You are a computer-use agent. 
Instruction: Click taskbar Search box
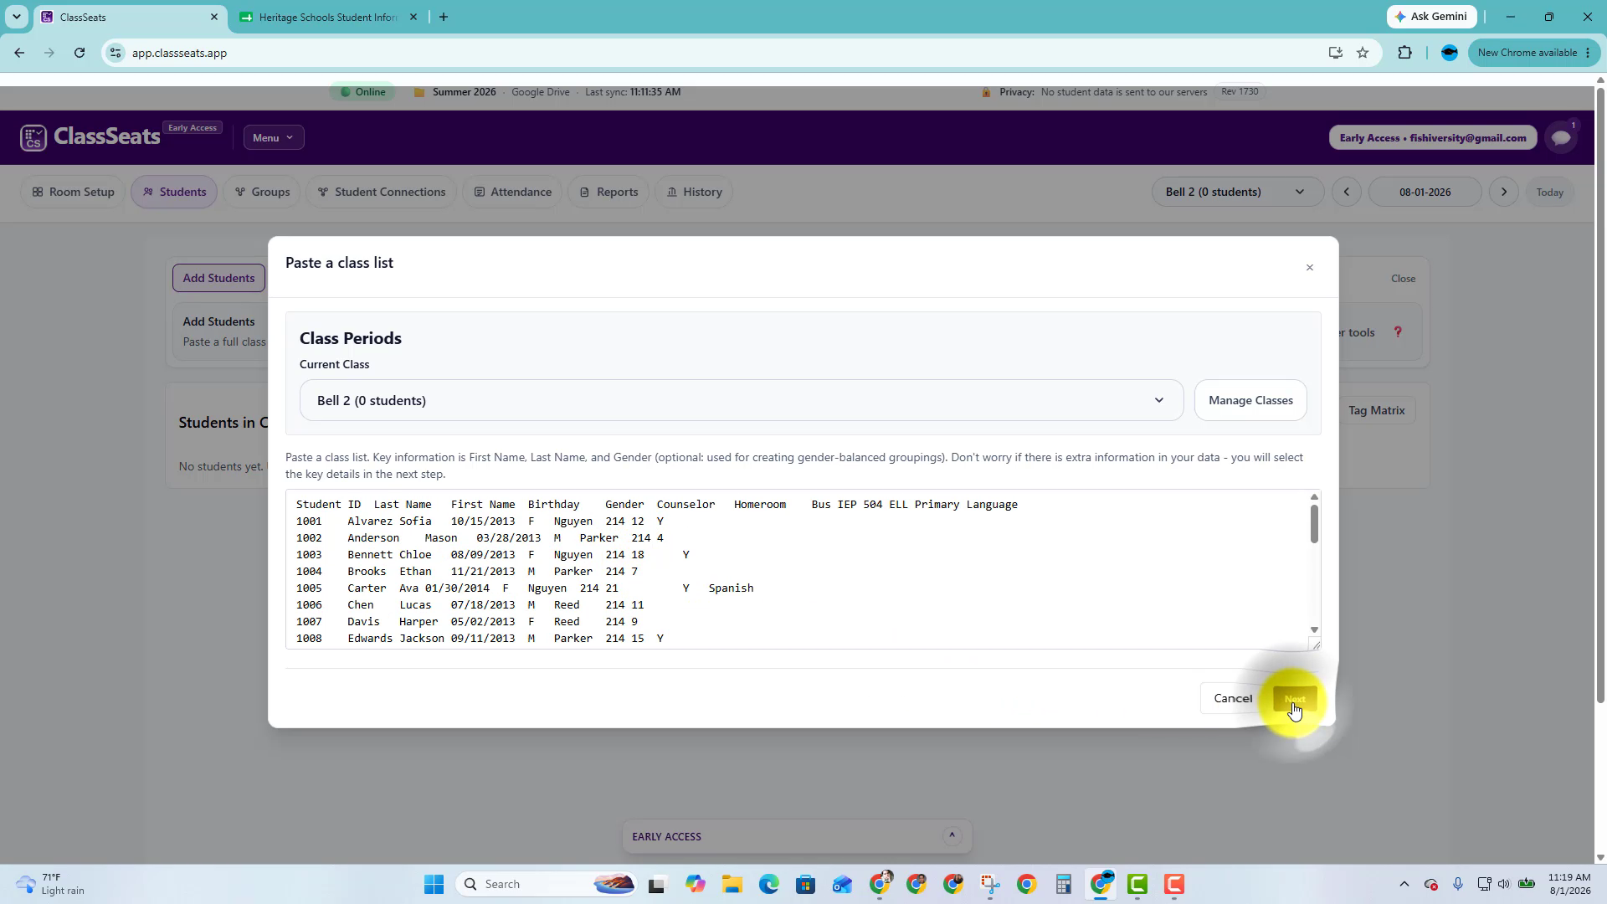[547, 885]
